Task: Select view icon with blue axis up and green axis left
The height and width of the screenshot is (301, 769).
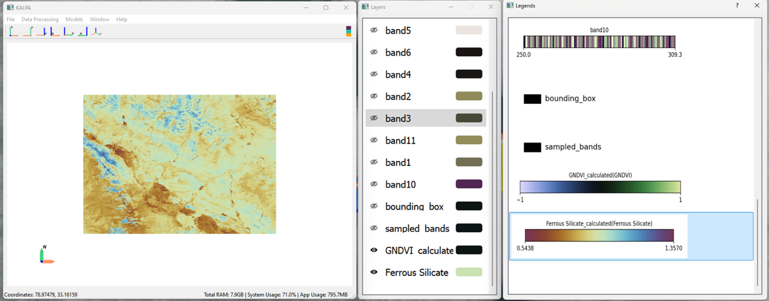Action: pyautogui.click(x=83, y=31)
